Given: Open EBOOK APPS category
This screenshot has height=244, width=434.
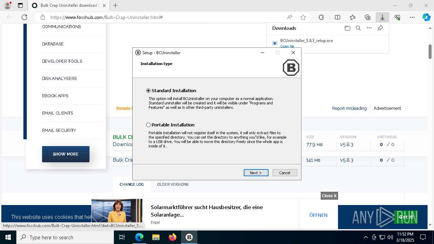Looking at the screenshot, I should 55,96.
